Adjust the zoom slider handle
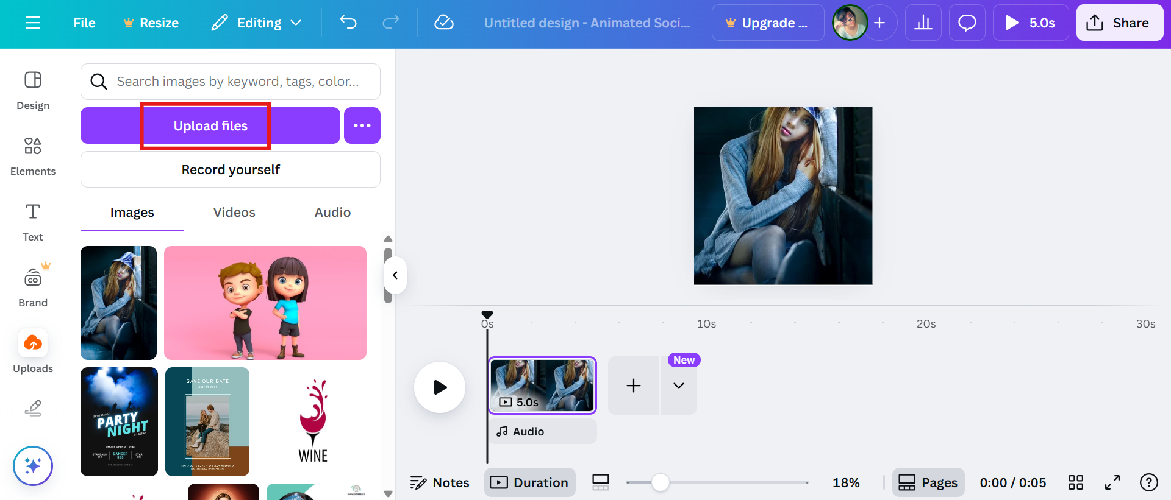The width and height of the screenshot is (1171, 500). pyautogui.click(x=660, y=483)
